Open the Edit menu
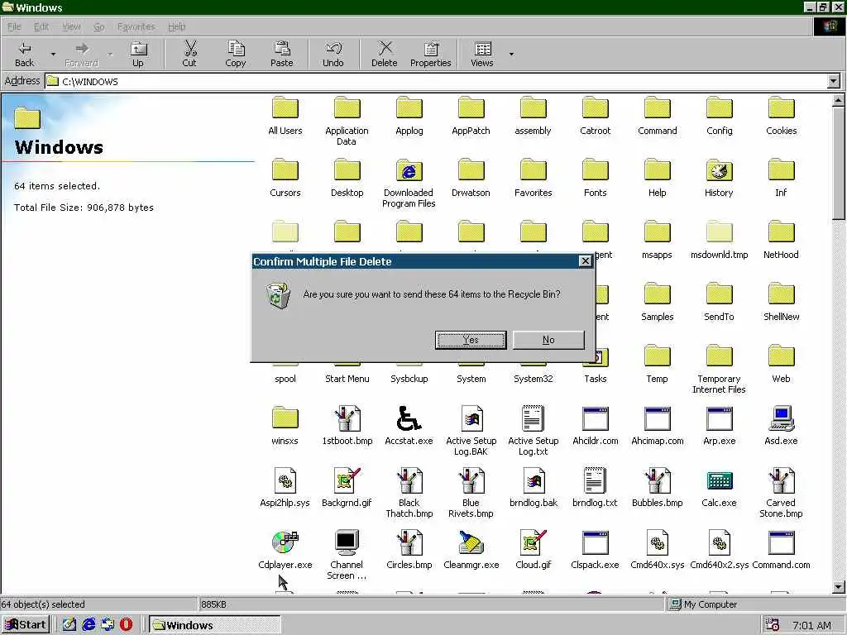Screen dimensions: 847x635 pos(41,26)
